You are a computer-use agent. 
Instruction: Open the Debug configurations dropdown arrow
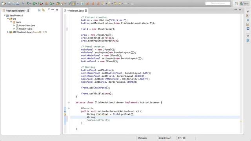coord(31,4)
